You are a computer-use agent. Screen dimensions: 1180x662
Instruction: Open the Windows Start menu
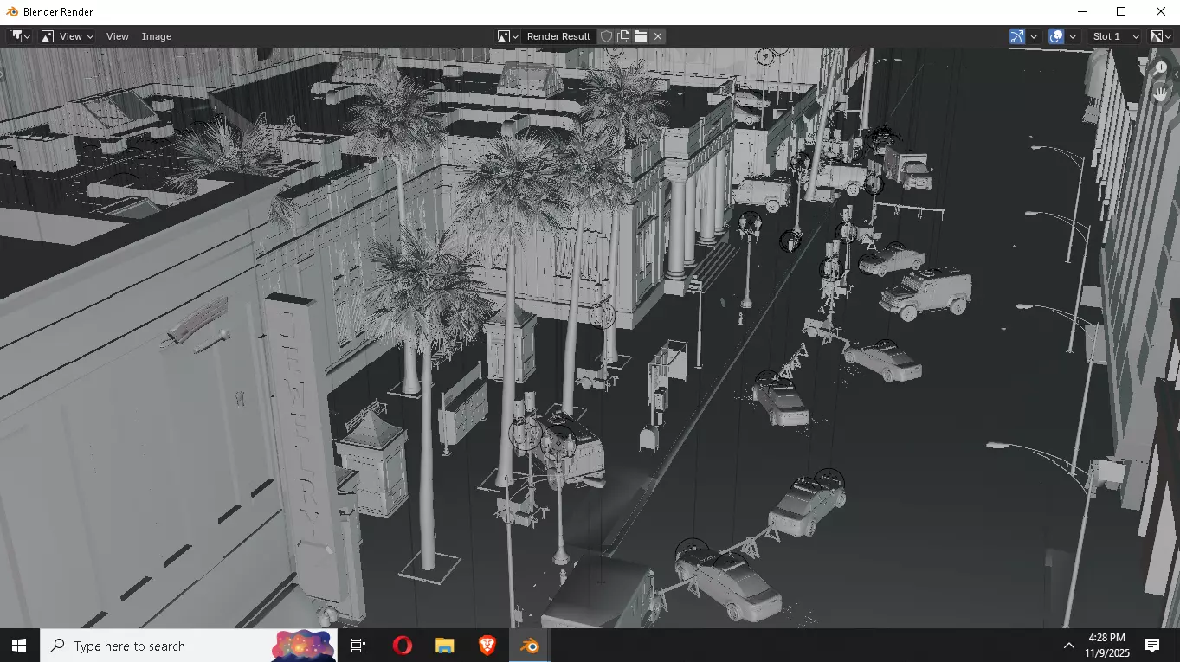[x=19, y=646]
